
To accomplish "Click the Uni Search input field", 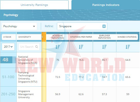I will click(29, 47).
